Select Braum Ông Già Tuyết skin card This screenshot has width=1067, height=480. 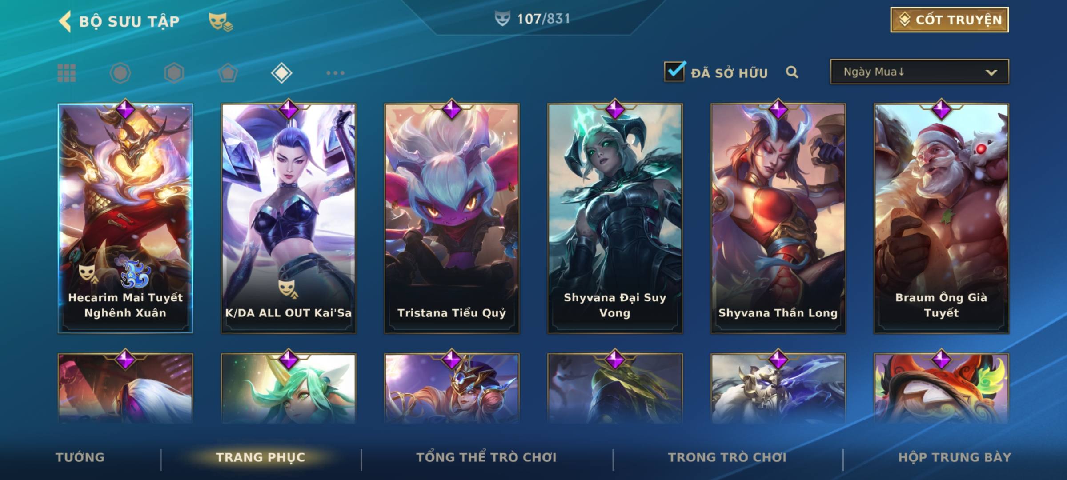pos(941,218)
